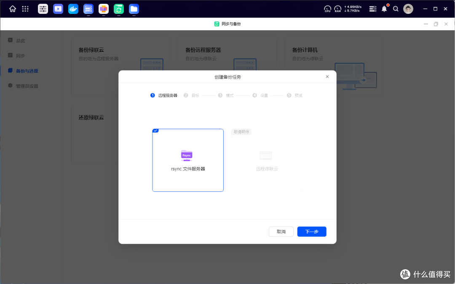Check RAM usage indicator
The image size is (455, 284).
tap(338, 9)
